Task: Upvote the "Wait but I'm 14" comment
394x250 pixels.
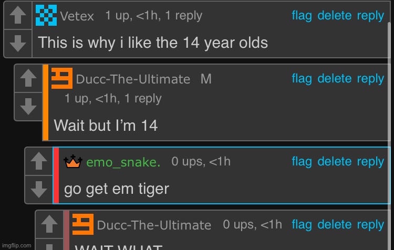Action: tap(28, 78)
